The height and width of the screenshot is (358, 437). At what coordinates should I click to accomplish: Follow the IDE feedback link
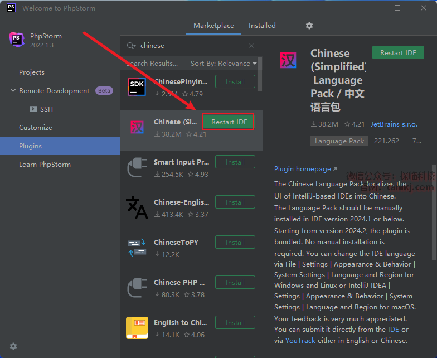click(x=394, y=329)
